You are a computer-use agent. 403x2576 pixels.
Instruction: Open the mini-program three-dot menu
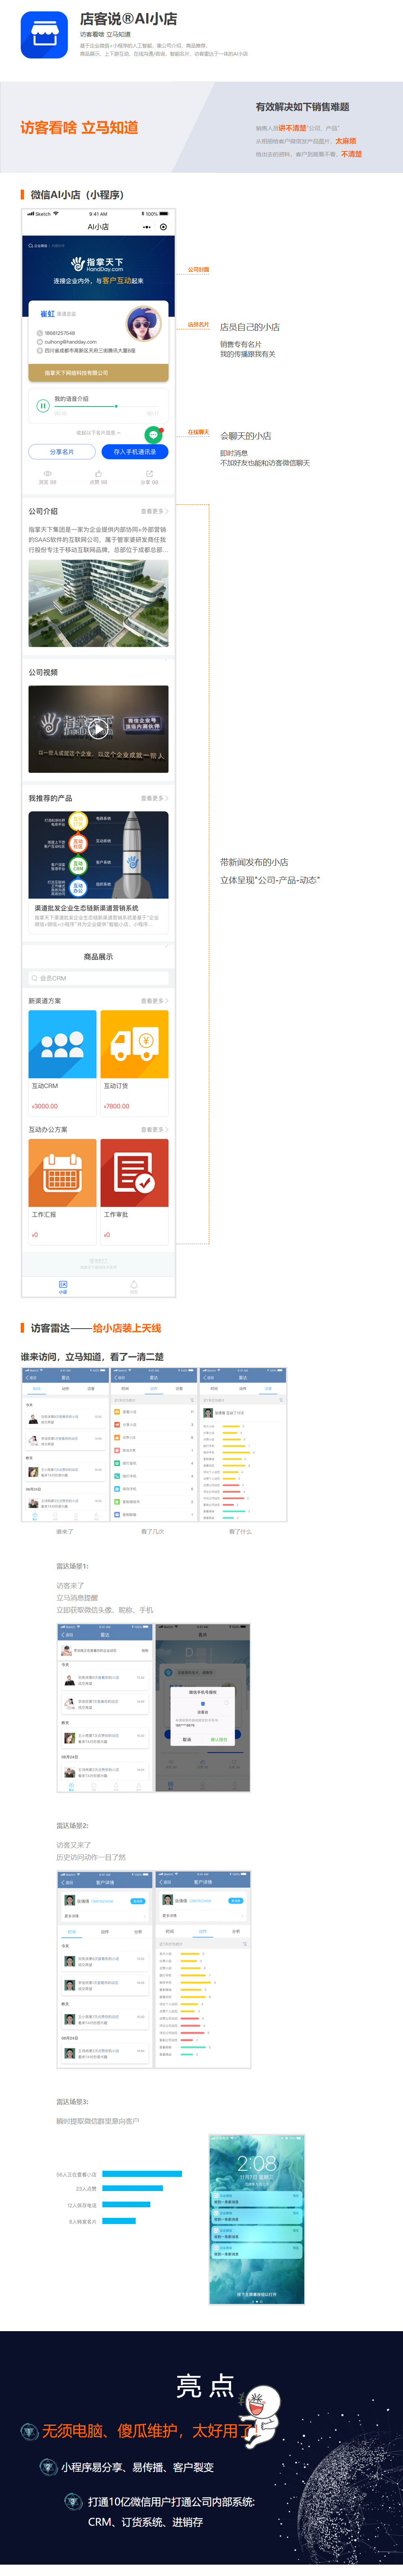click(x=147, y=227)
